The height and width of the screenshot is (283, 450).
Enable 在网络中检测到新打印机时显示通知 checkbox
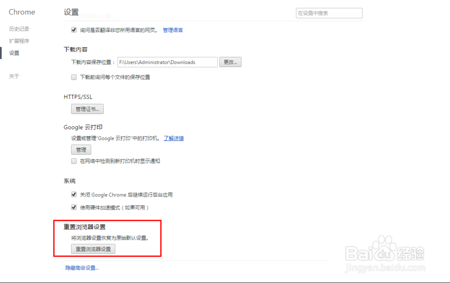pos(74,161)
